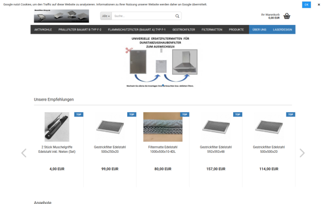This screenshot has width=326, height=204.
Task: Open Gestrickfilter 500x500x20 product image
Action: [269, 127]
